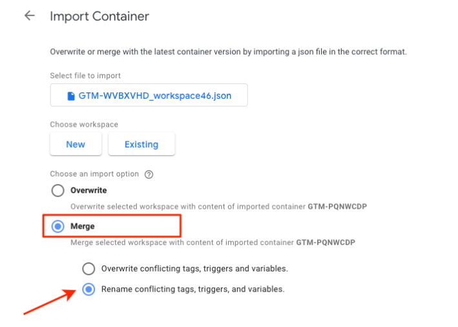This screenshot has width=458, height=327.
Task: Click the bold Merge option label
Action: [83, 227]
